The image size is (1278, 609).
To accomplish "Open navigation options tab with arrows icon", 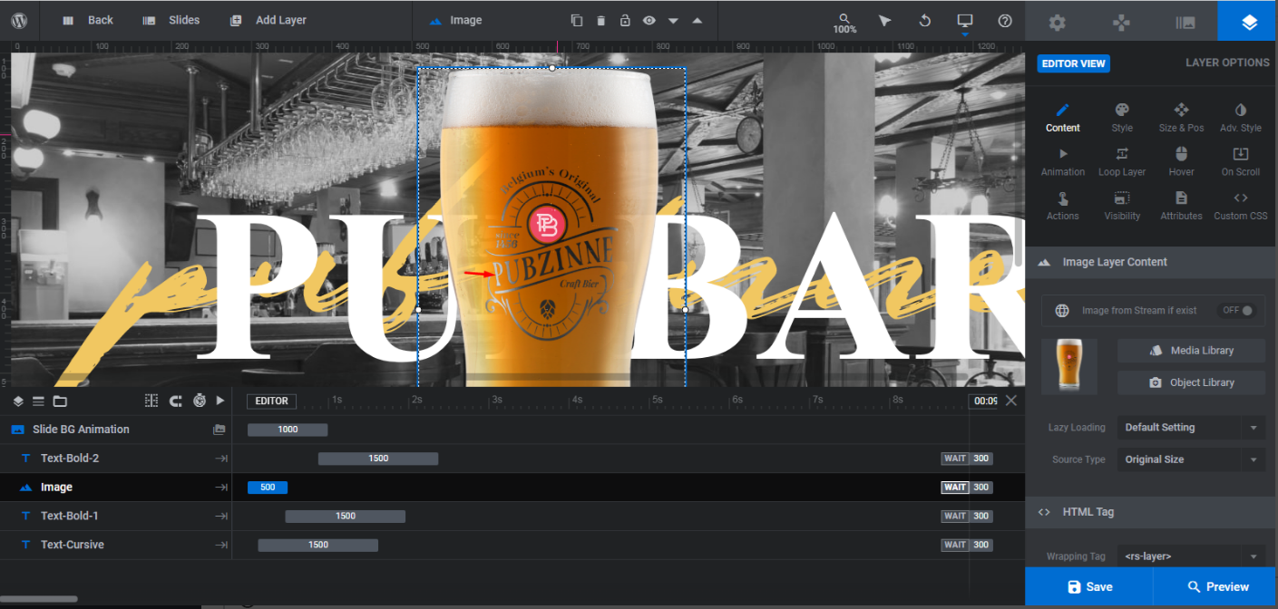I will point(1121,23).
